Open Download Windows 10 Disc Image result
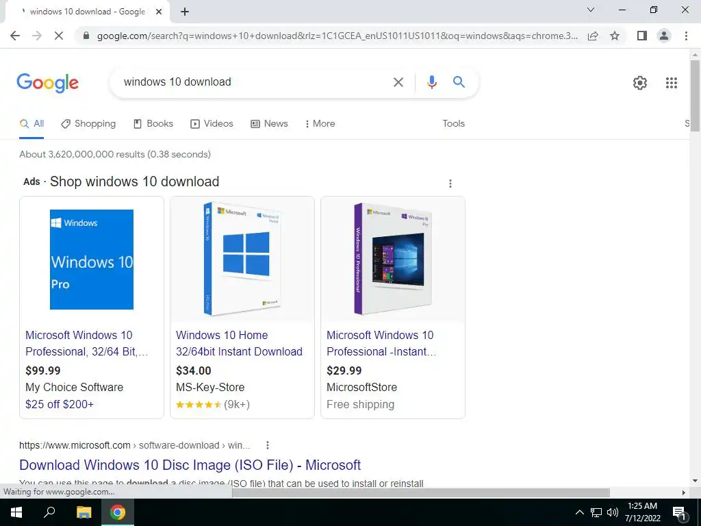This screenshot has width=701, height=526. 190,465
